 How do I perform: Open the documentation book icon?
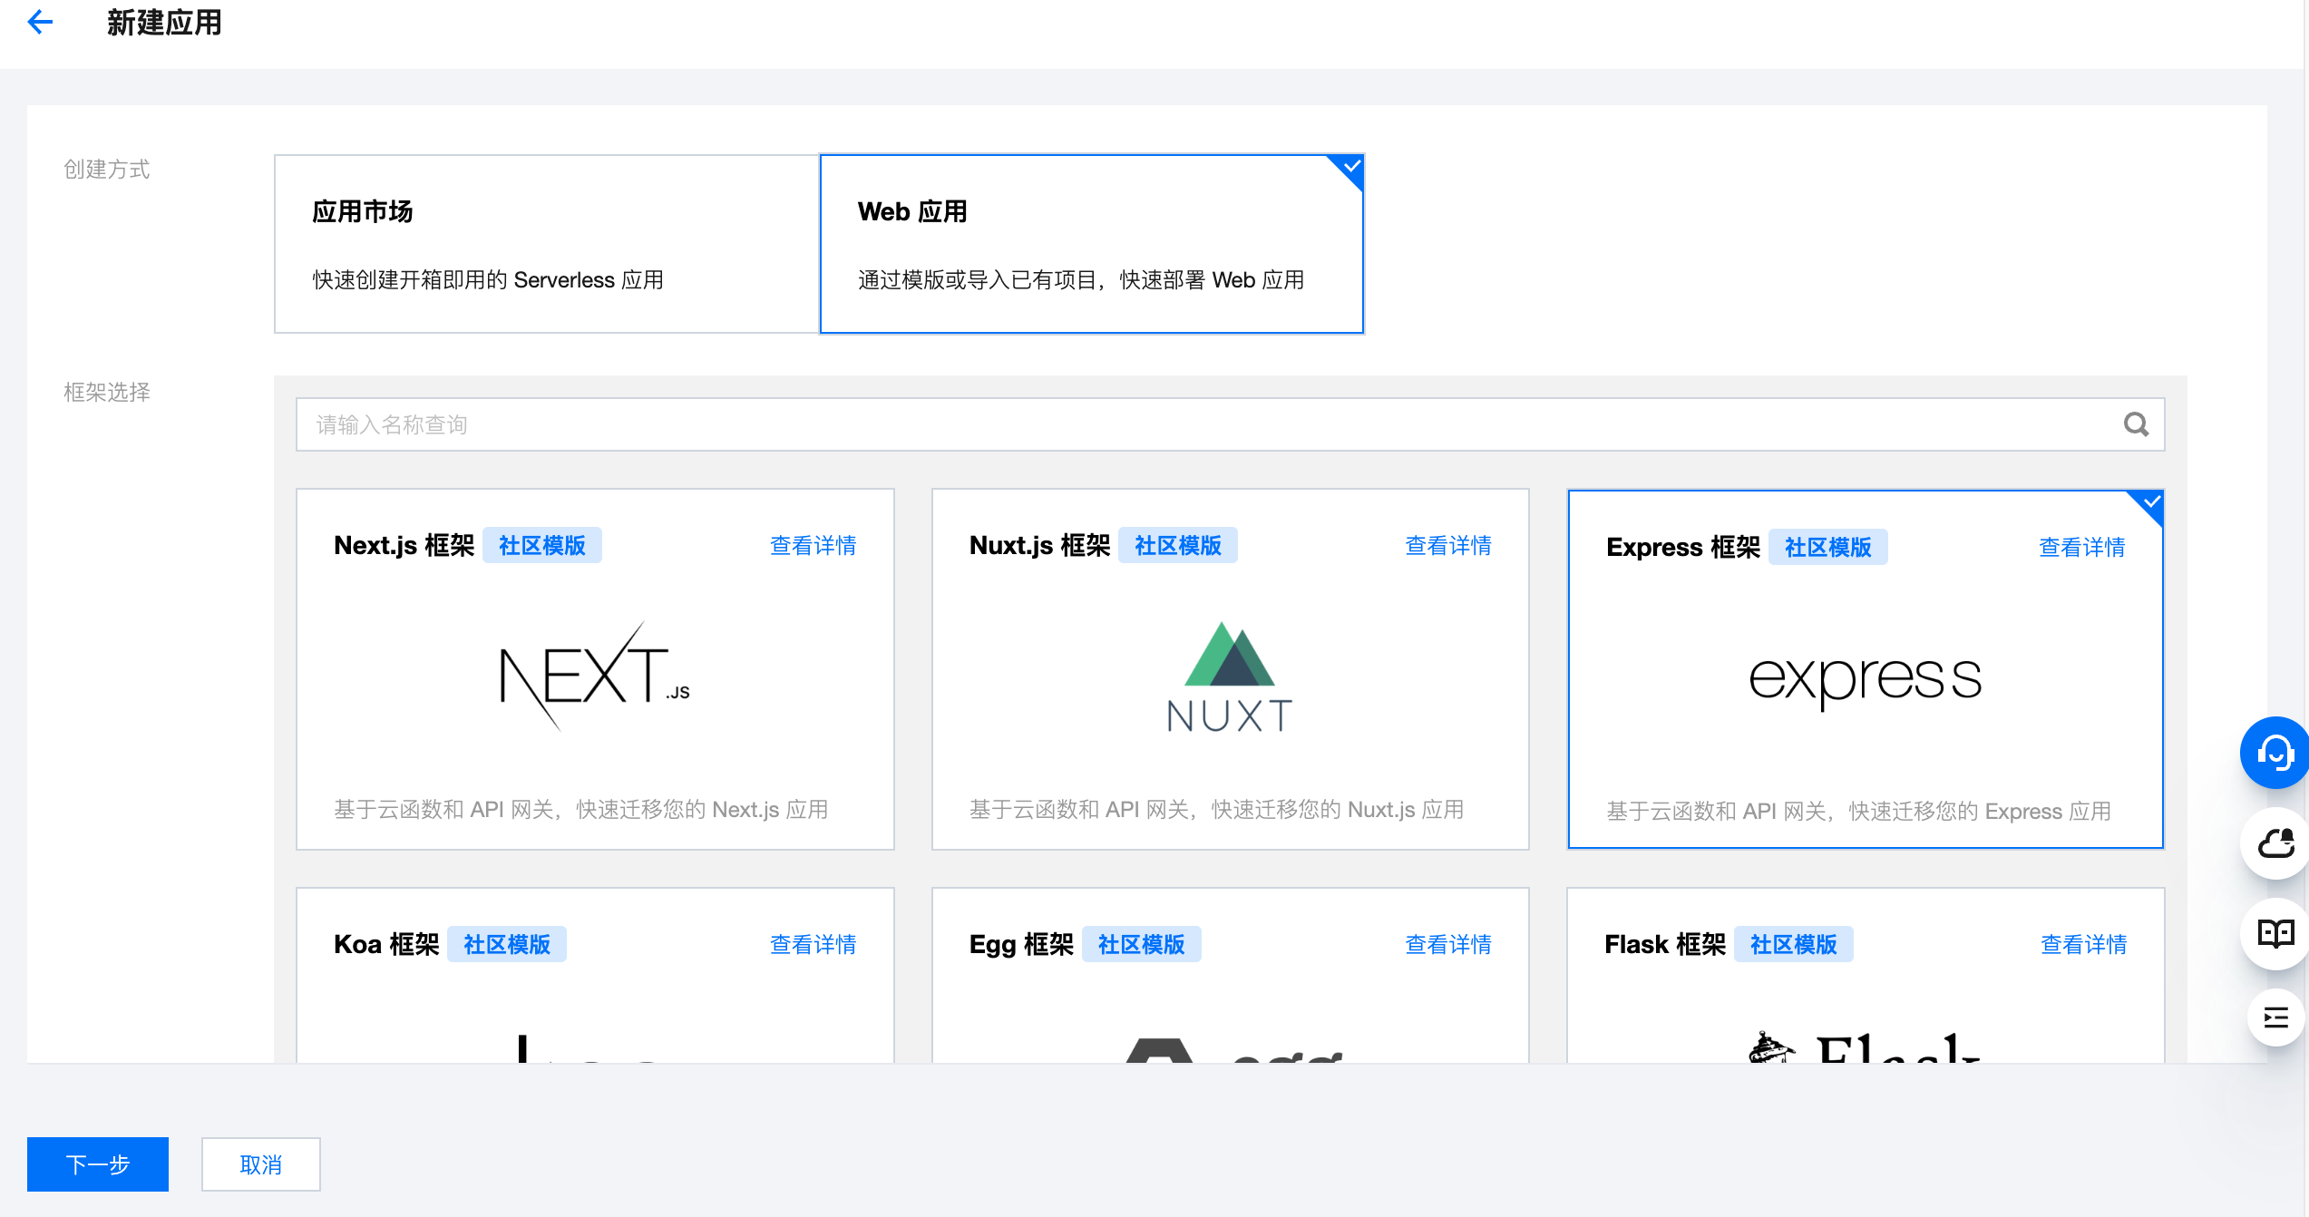(x=2275, y=933)
